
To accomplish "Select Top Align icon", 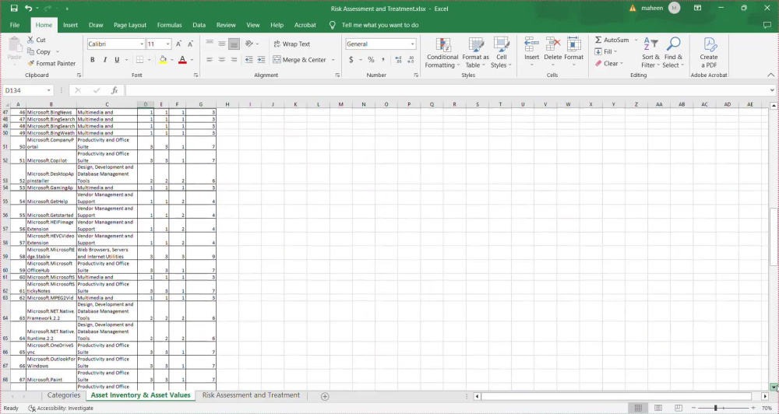I will click(210, 44).
